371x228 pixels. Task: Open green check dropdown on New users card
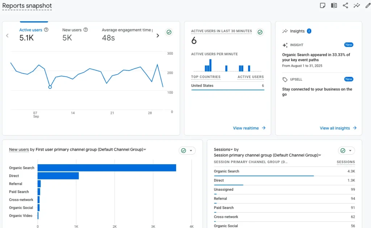pos(187,150)
